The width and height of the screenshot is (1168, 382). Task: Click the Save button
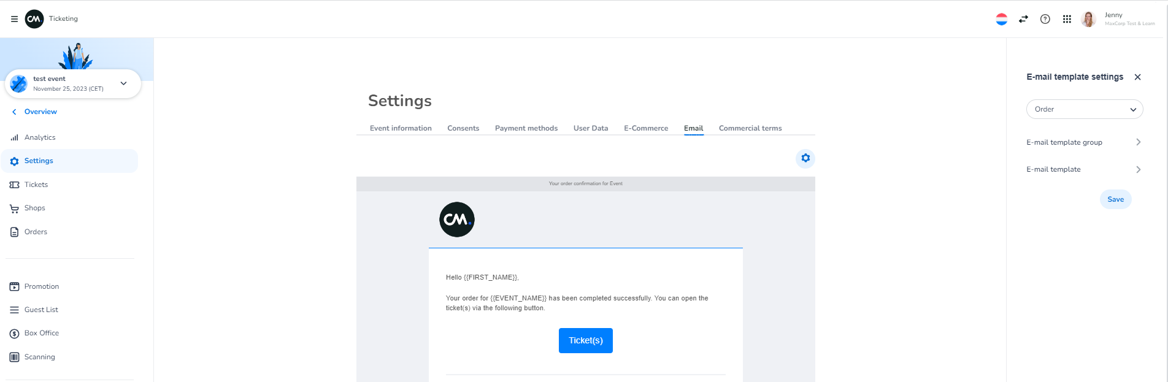click(1115, 199)
